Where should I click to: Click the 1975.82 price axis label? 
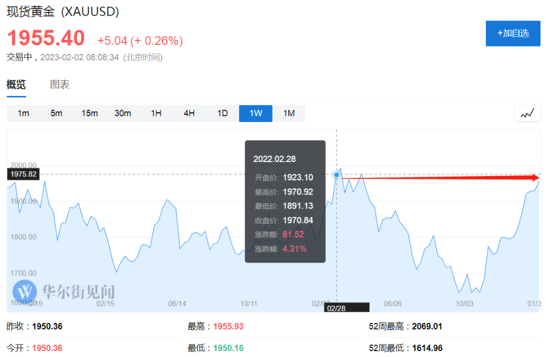click(23, 174)
